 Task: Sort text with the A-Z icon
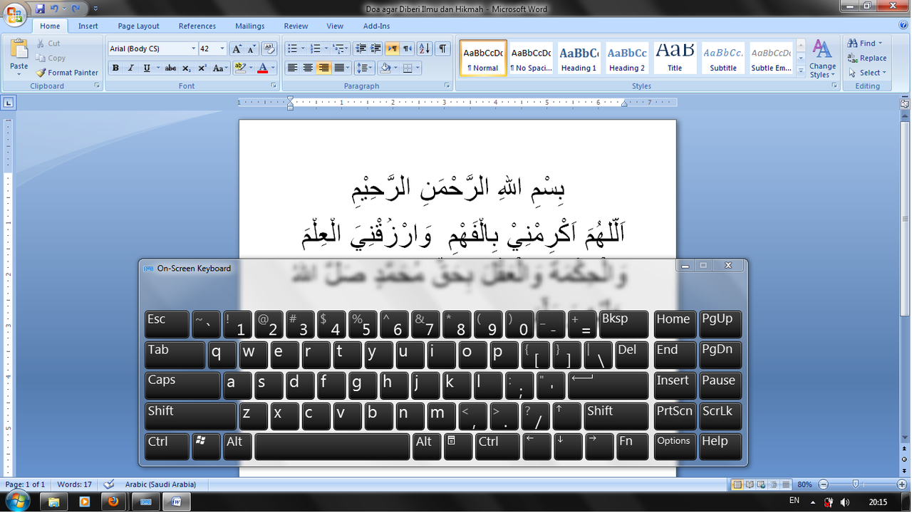[x=424, y=49]
